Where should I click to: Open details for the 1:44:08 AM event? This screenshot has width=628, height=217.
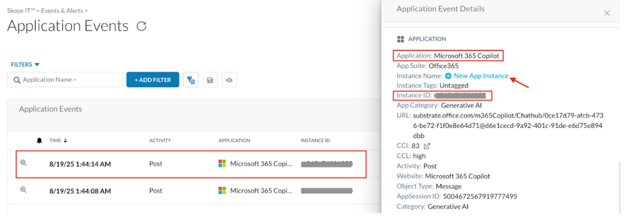(x=23, y=190)
